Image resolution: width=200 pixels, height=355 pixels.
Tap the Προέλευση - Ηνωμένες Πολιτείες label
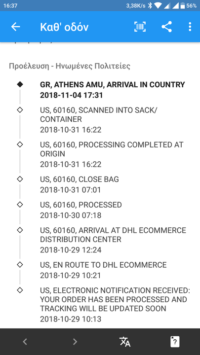tap(70, 67)
